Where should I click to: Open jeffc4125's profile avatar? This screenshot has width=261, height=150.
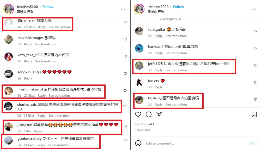tap(139, 66)
